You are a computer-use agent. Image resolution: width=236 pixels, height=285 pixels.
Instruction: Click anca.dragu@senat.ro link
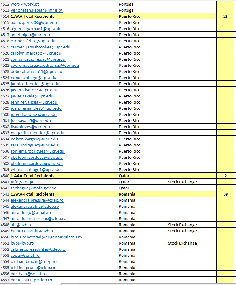[31, 213]
